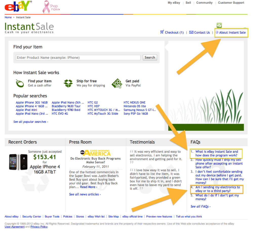Click Read More in Press Room article
Viewport: 259px width, 235px height.
tap(89, 187)
